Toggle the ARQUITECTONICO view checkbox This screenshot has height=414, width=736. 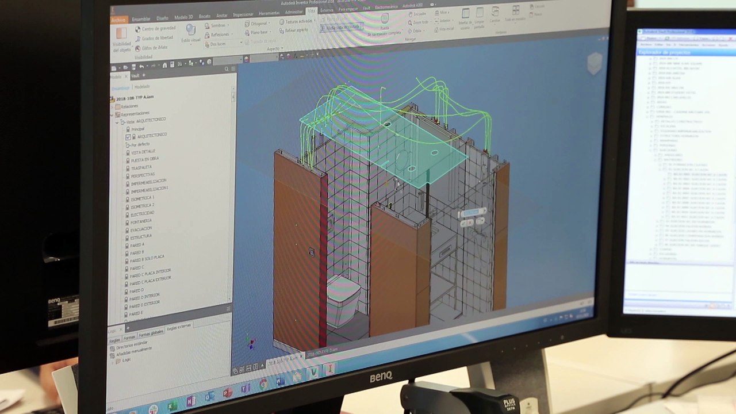click(128, 137)
